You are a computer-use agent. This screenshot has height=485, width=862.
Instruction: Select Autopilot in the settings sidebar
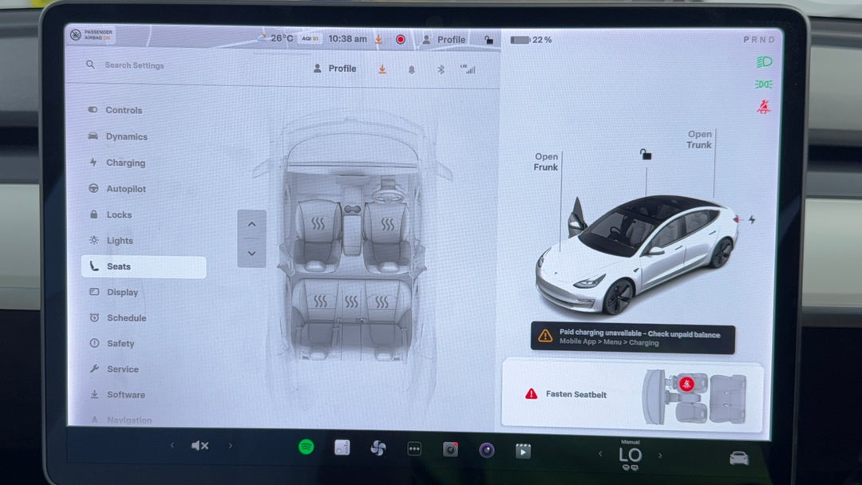tap(126, 189)
